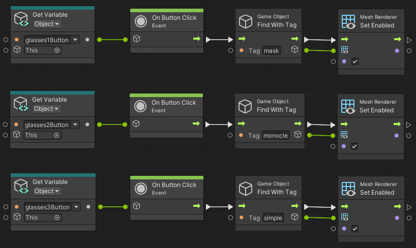Click target cube port on glasses1Button's event node

(x=137, y=39)
